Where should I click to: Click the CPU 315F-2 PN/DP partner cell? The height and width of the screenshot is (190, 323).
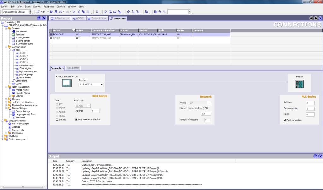point(148,35)
